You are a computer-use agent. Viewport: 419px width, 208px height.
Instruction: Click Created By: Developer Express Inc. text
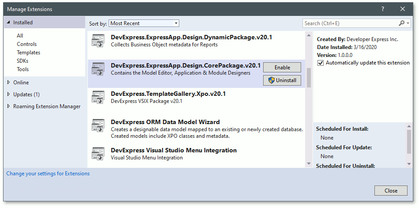click(358, 39)
